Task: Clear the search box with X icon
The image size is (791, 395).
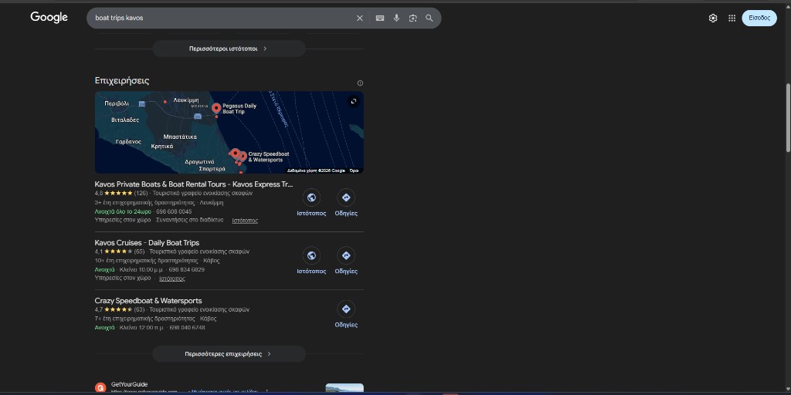Action: [x=360, y=19]
